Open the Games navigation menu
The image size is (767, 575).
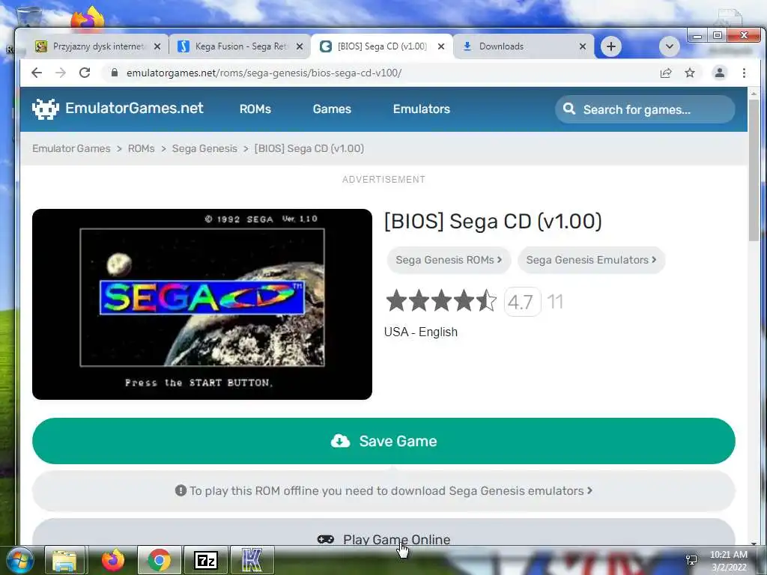coord(332,109)
